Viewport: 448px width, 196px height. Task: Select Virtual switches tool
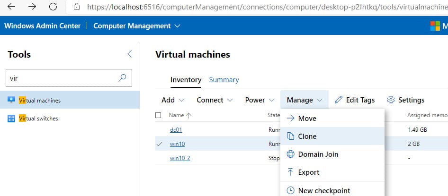point(70,118)
